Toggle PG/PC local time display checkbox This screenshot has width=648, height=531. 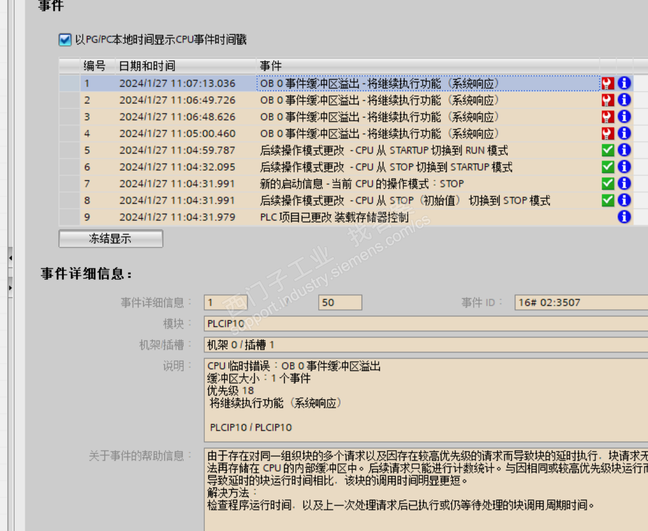[65, 40]
